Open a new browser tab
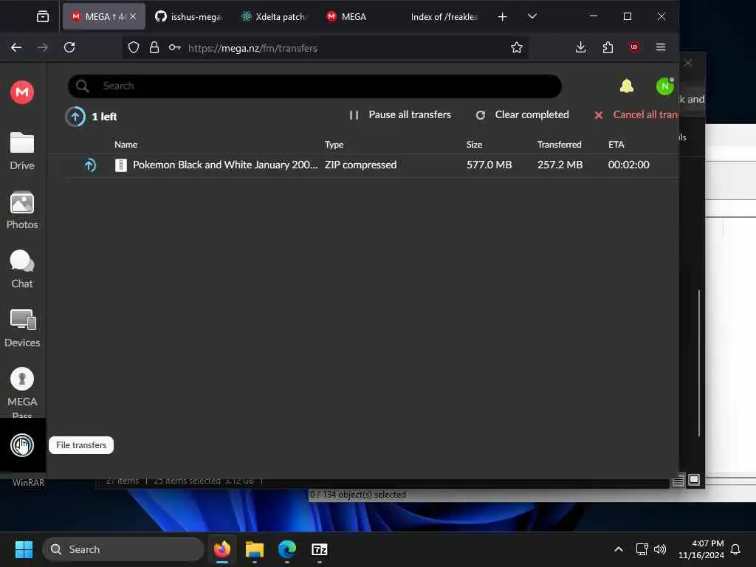This screenshot has width=756, height=567. point(502,17)
